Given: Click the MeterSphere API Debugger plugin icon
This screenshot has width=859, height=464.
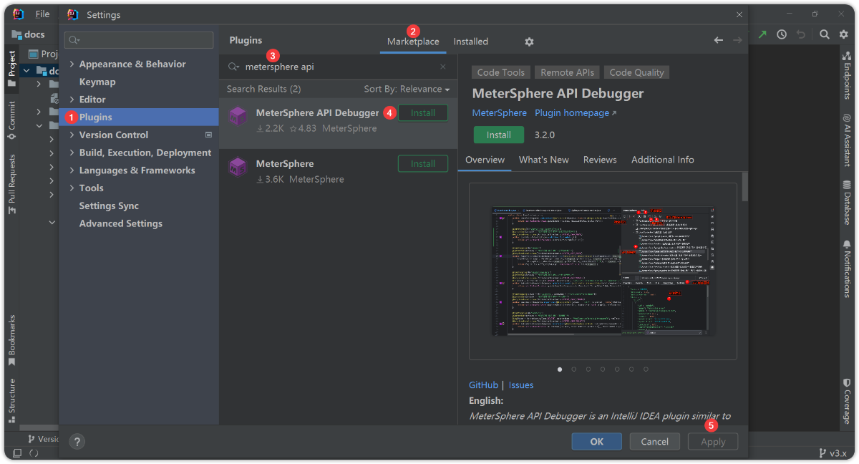Looking at the screenshot, I should pos(238,116).
